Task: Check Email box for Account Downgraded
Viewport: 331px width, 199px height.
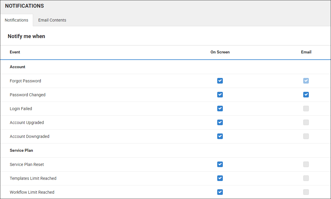Action: [306, 136]
